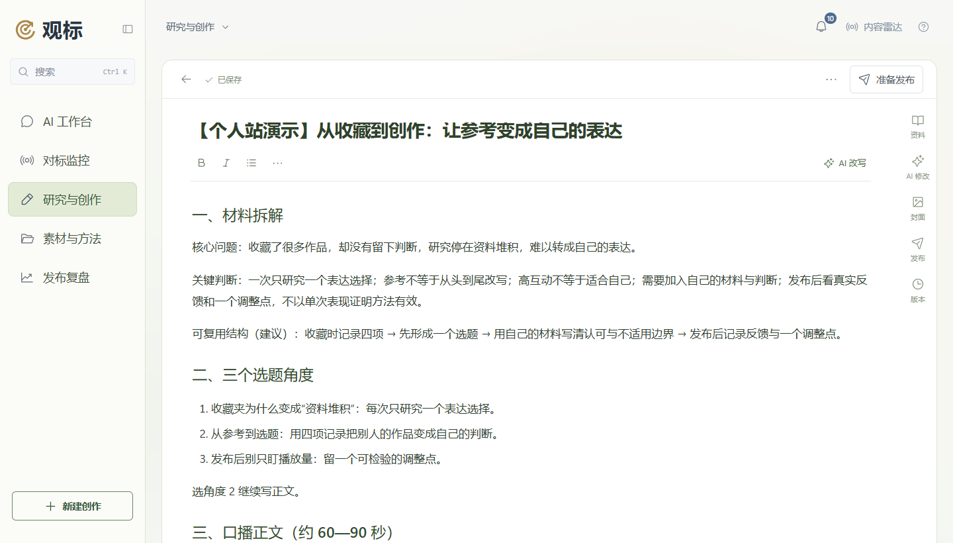
Task: Select 研究与创作 in the sidebar
Action: 72,199
